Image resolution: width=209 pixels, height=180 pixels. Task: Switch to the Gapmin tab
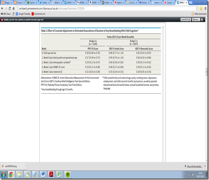(119, 3)
